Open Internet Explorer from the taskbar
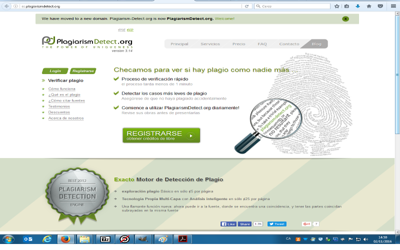 (x=47, y=239)
